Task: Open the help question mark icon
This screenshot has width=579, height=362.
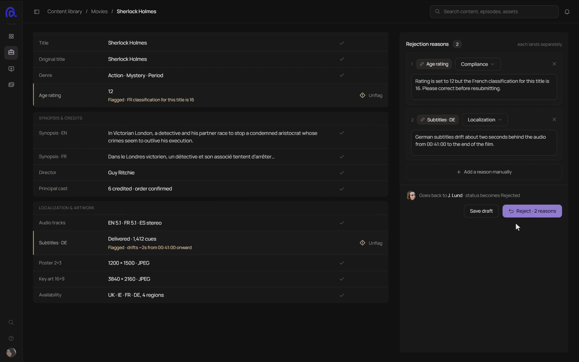Action: (x=11, y=338)
